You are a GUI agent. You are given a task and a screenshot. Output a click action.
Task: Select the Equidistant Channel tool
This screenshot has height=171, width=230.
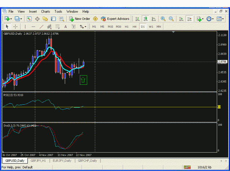coord(49,27)
